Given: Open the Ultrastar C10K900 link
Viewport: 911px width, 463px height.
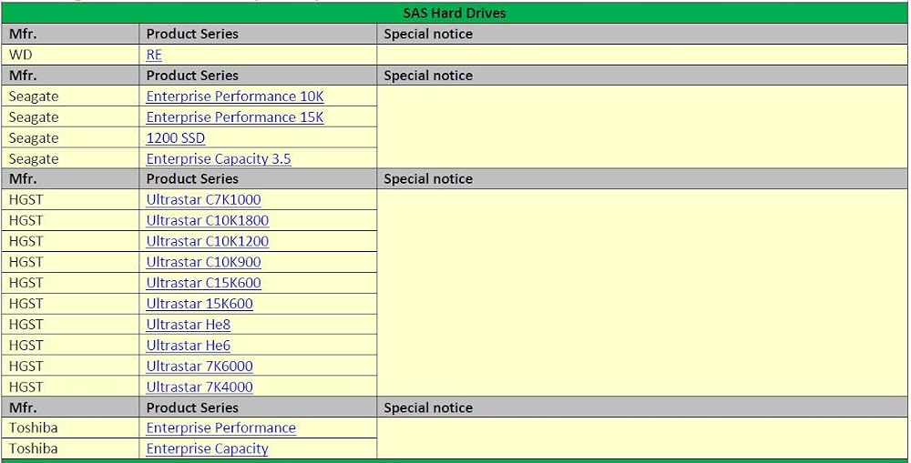Looking at the screenshot, I should coord(203,262).
